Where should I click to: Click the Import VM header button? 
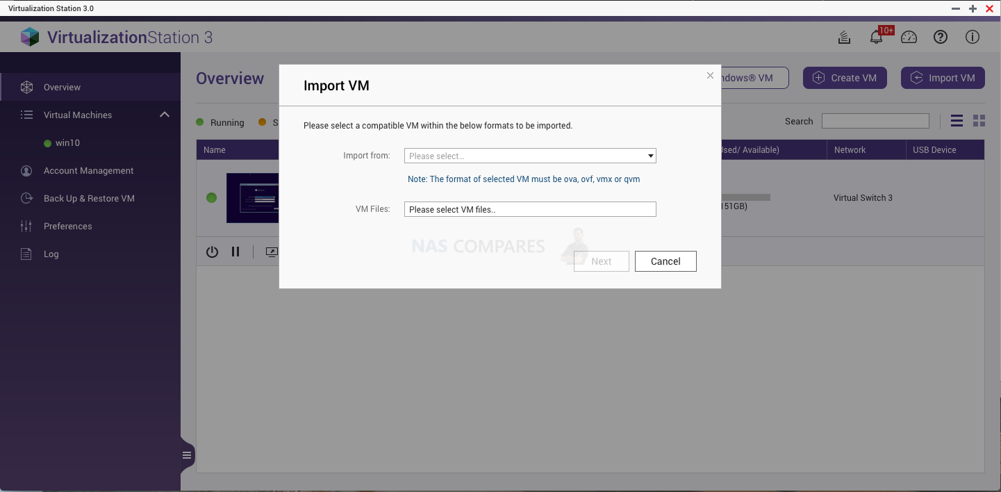[943, 78]
